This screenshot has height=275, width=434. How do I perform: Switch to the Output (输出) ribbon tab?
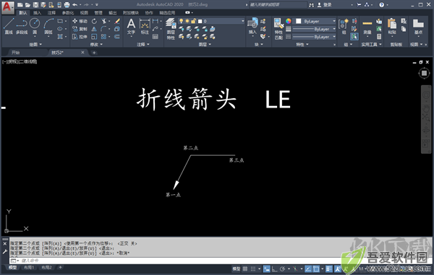click(x=112, y=13)
